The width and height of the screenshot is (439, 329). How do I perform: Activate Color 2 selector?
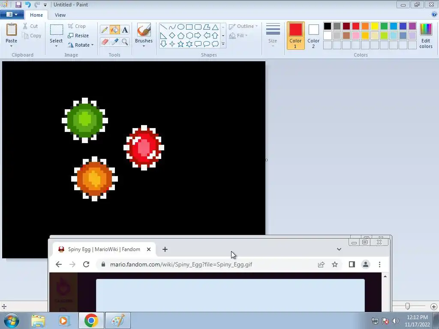point(313,36)
